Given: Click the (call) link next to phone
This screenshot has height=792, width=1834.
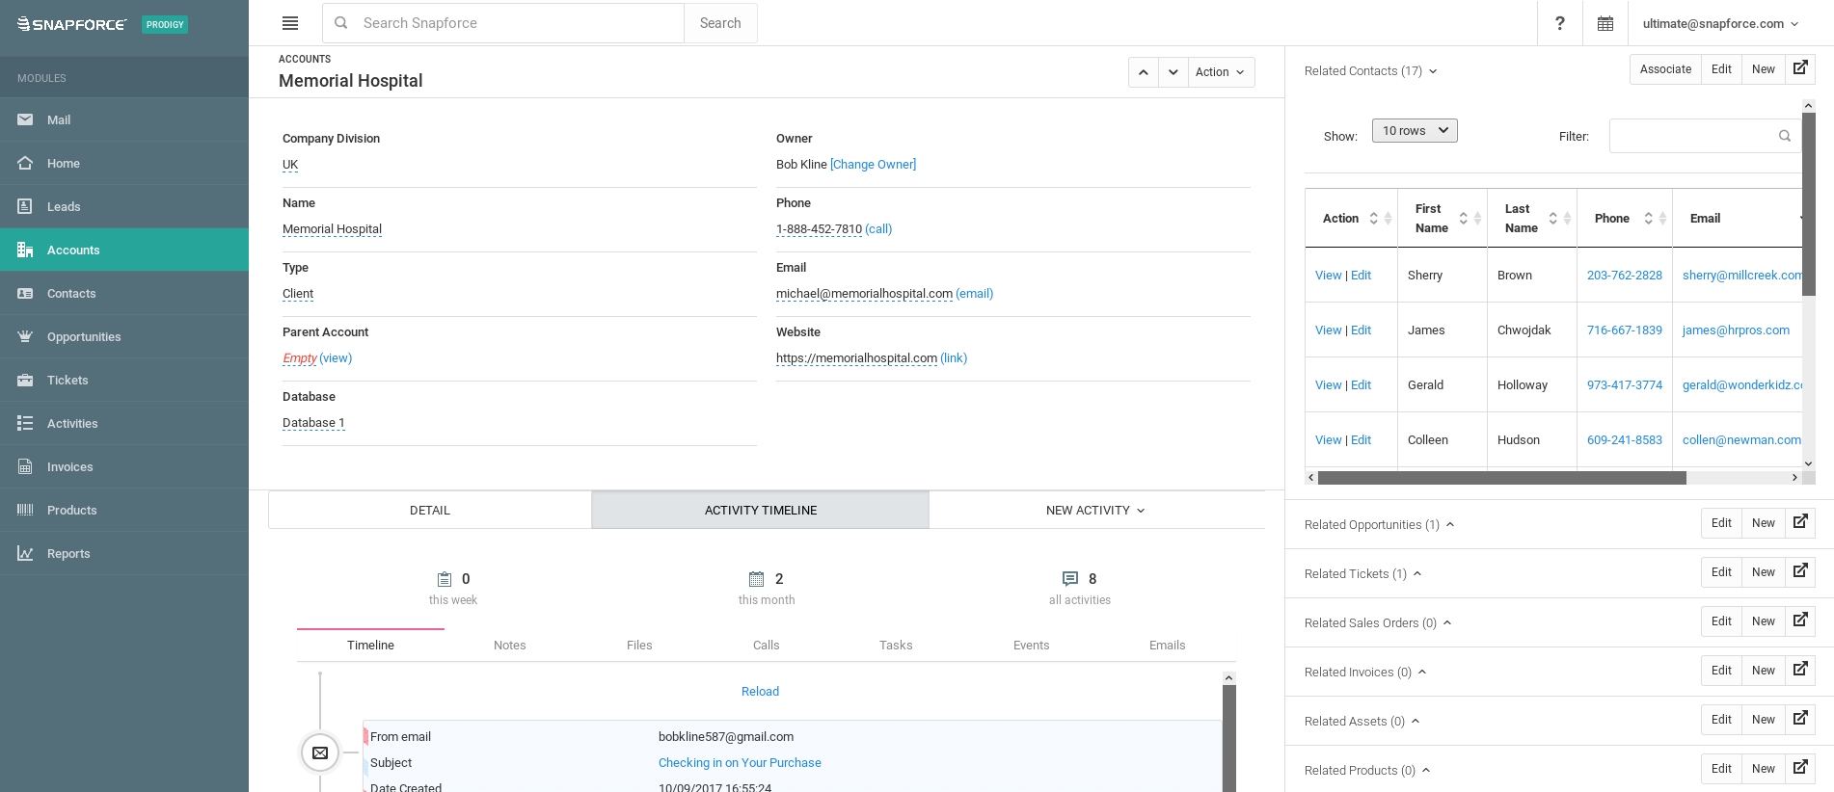Looking at the screenshot, I should [x=878, y=229].
